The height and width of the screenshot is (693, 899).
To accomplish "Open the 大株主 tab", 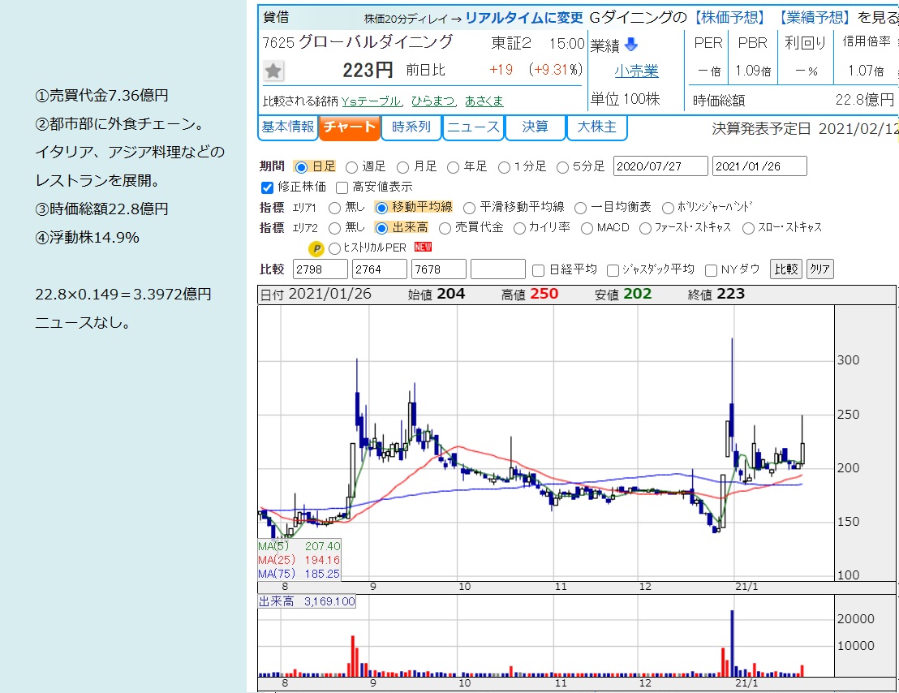I will 597,127.
